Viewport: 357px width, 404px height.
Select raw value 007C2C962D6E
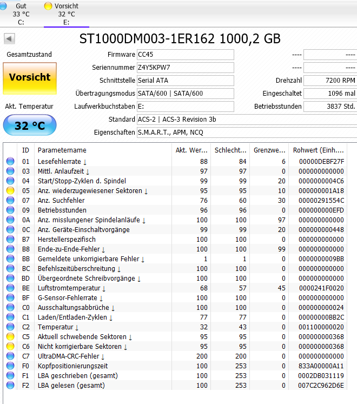[x=321, y=386]
